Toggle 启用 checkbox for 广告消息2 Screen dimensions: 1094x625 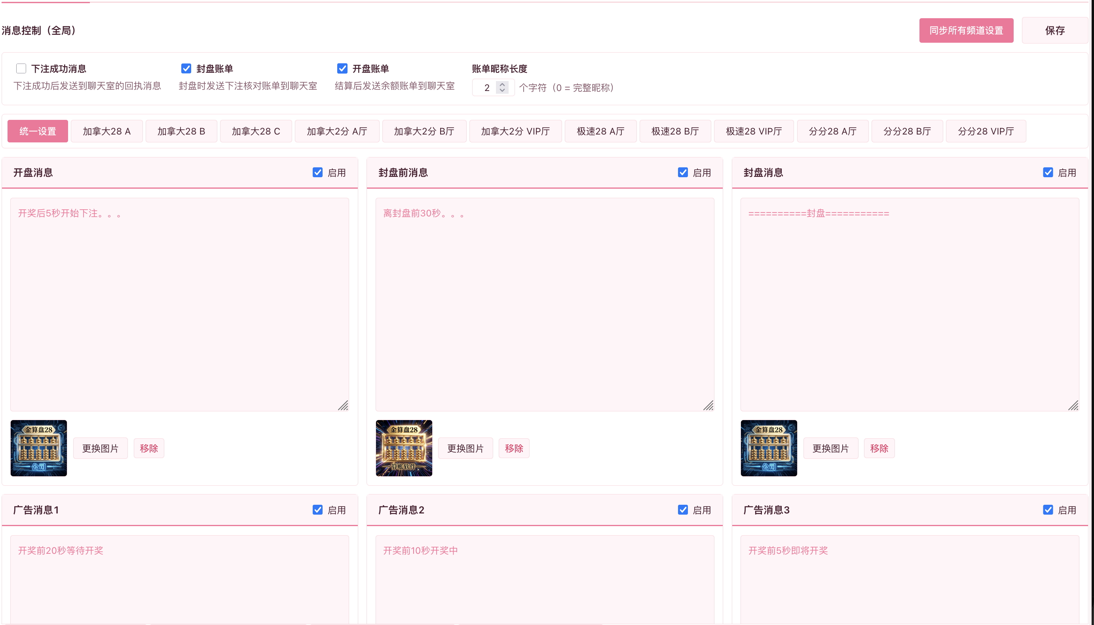683,510
